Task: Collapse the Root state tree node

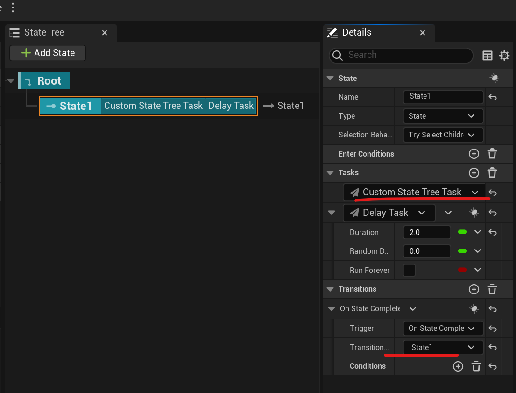Action: click(11, 81)
